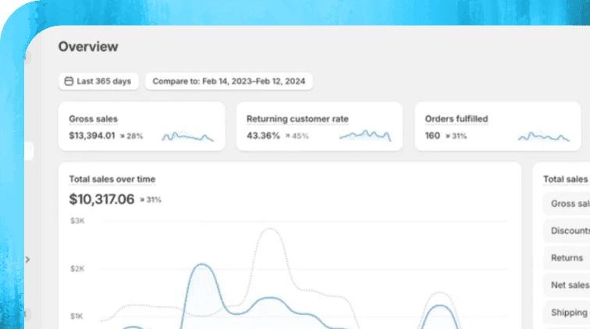
Task: Open the Last 365 days date range picker
Action: (98, 81)
